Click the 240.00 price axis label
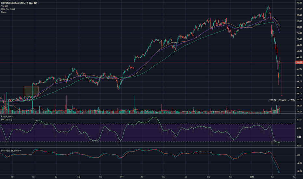Viewport: 303px width, 179px height. (299, 112)
